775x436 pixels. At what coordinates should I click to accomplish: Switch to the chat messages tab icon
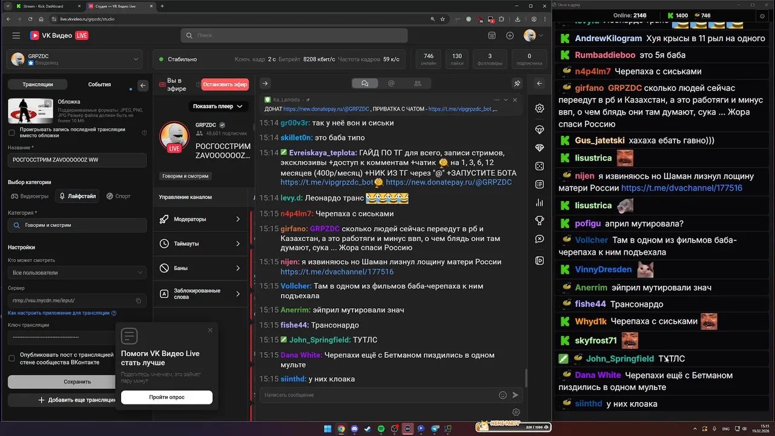click(365, 84)
